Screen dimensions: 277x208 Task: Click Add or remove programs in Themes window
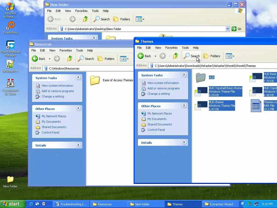163,89
